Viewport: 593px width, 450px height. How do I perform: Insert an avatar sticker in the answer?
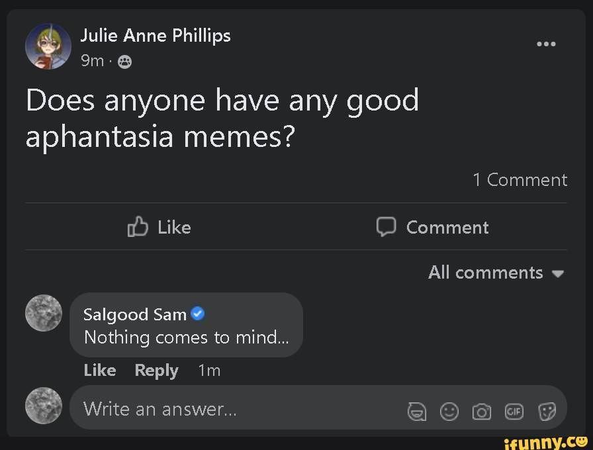coord(417,412)
